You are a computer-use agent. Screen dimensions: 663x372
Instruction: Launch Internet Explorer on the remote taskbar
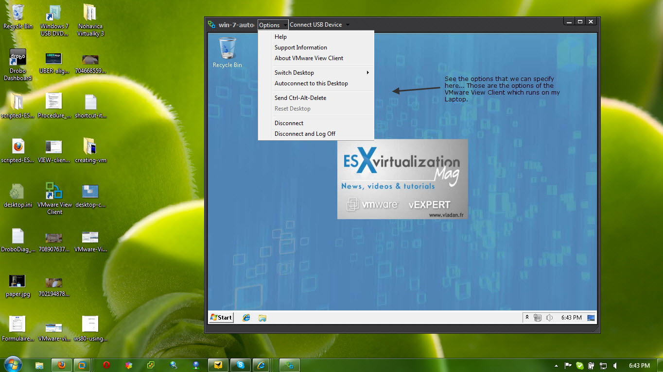246,318
